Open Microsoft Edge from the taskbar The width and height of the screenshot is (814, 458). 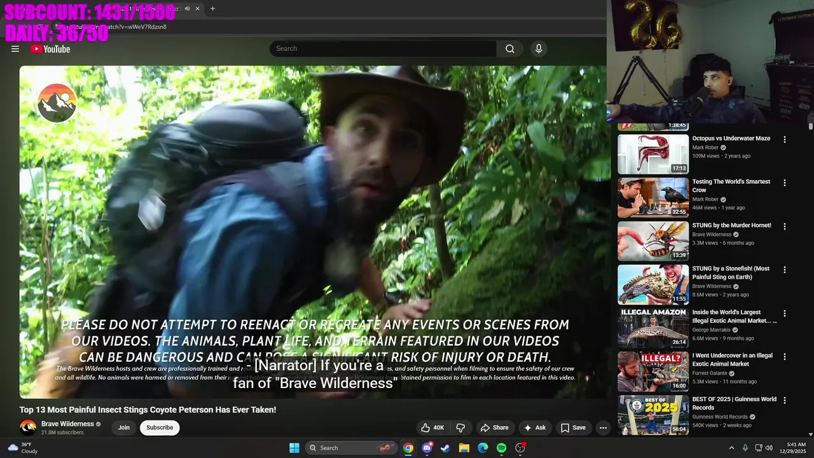click(x=483, y=448)
